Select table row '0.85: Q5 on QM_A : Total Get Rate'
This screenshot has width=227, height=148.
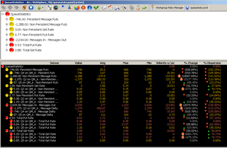tap(113, 141)
